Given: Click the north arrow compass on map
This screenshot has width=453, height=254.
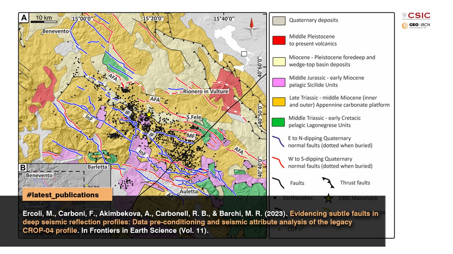Looking at the screenshot, I should pos(252,27).
